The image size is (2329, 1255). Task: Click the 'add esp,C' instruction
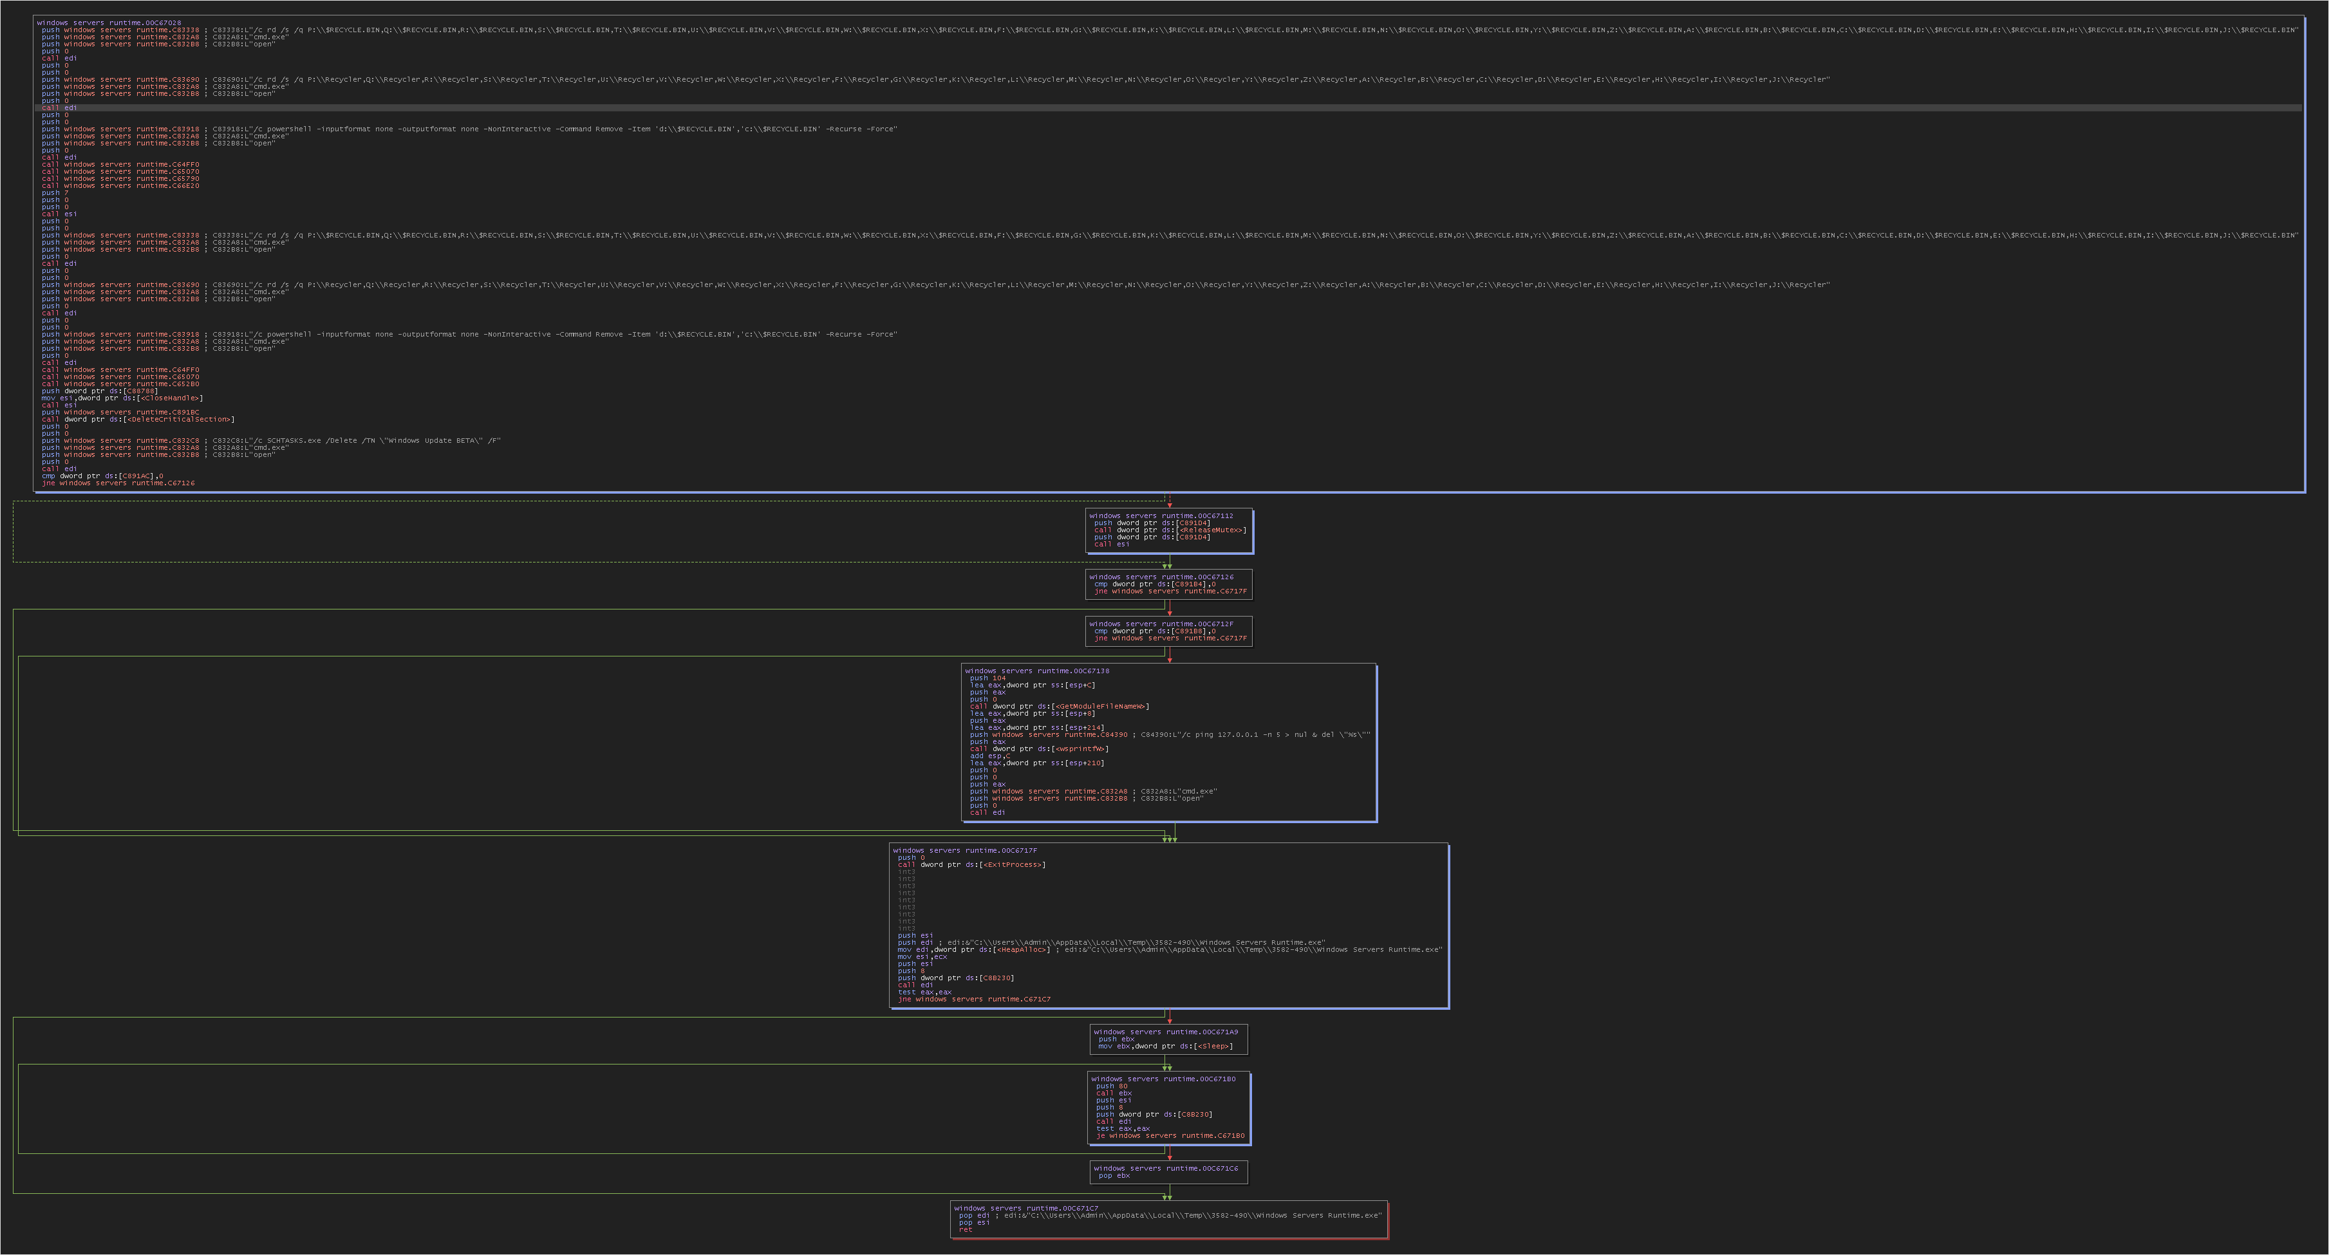pyautogui.click(x=990, y=756)
